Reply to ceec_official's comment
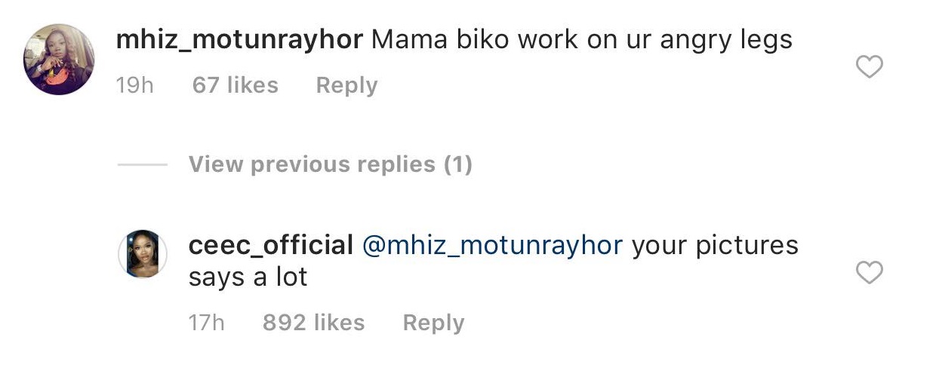This screenshot has height=383, width=936. (433, 323)
